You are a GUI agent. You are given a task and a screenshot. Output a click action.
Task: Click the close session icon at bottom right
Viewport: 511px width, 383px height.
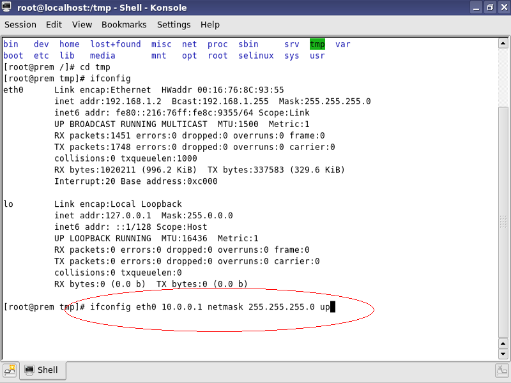502,370
